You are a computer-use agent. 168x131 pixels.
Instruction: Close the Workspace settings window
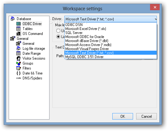point(155,7)
